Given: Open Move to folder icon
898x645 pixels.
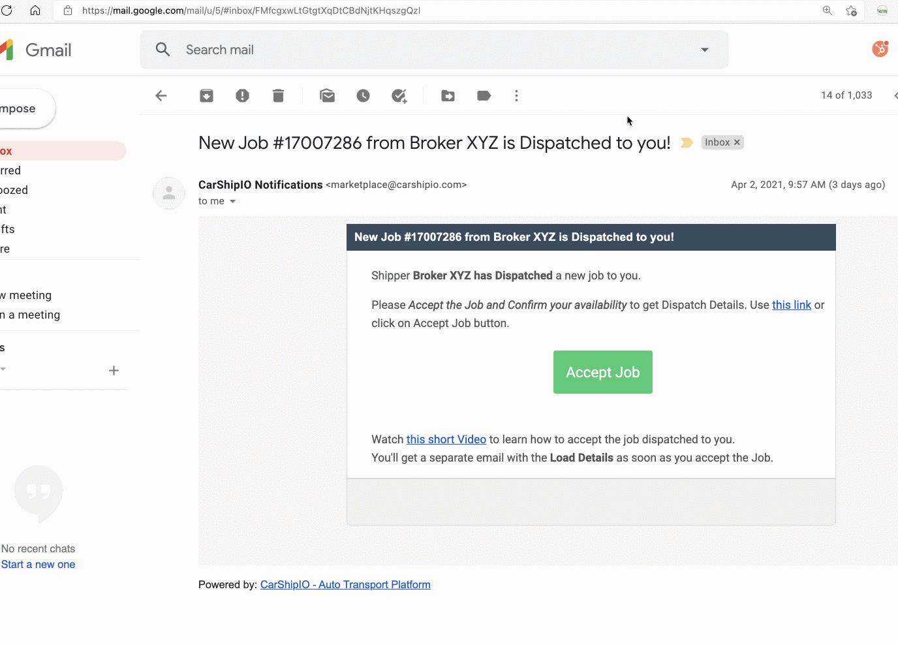Looking at the screenshot, I should (x=448, y=96).
